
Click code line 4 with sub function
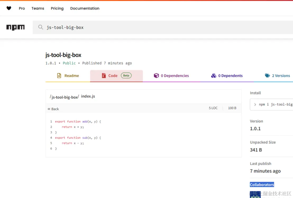(x=78, y=138)
